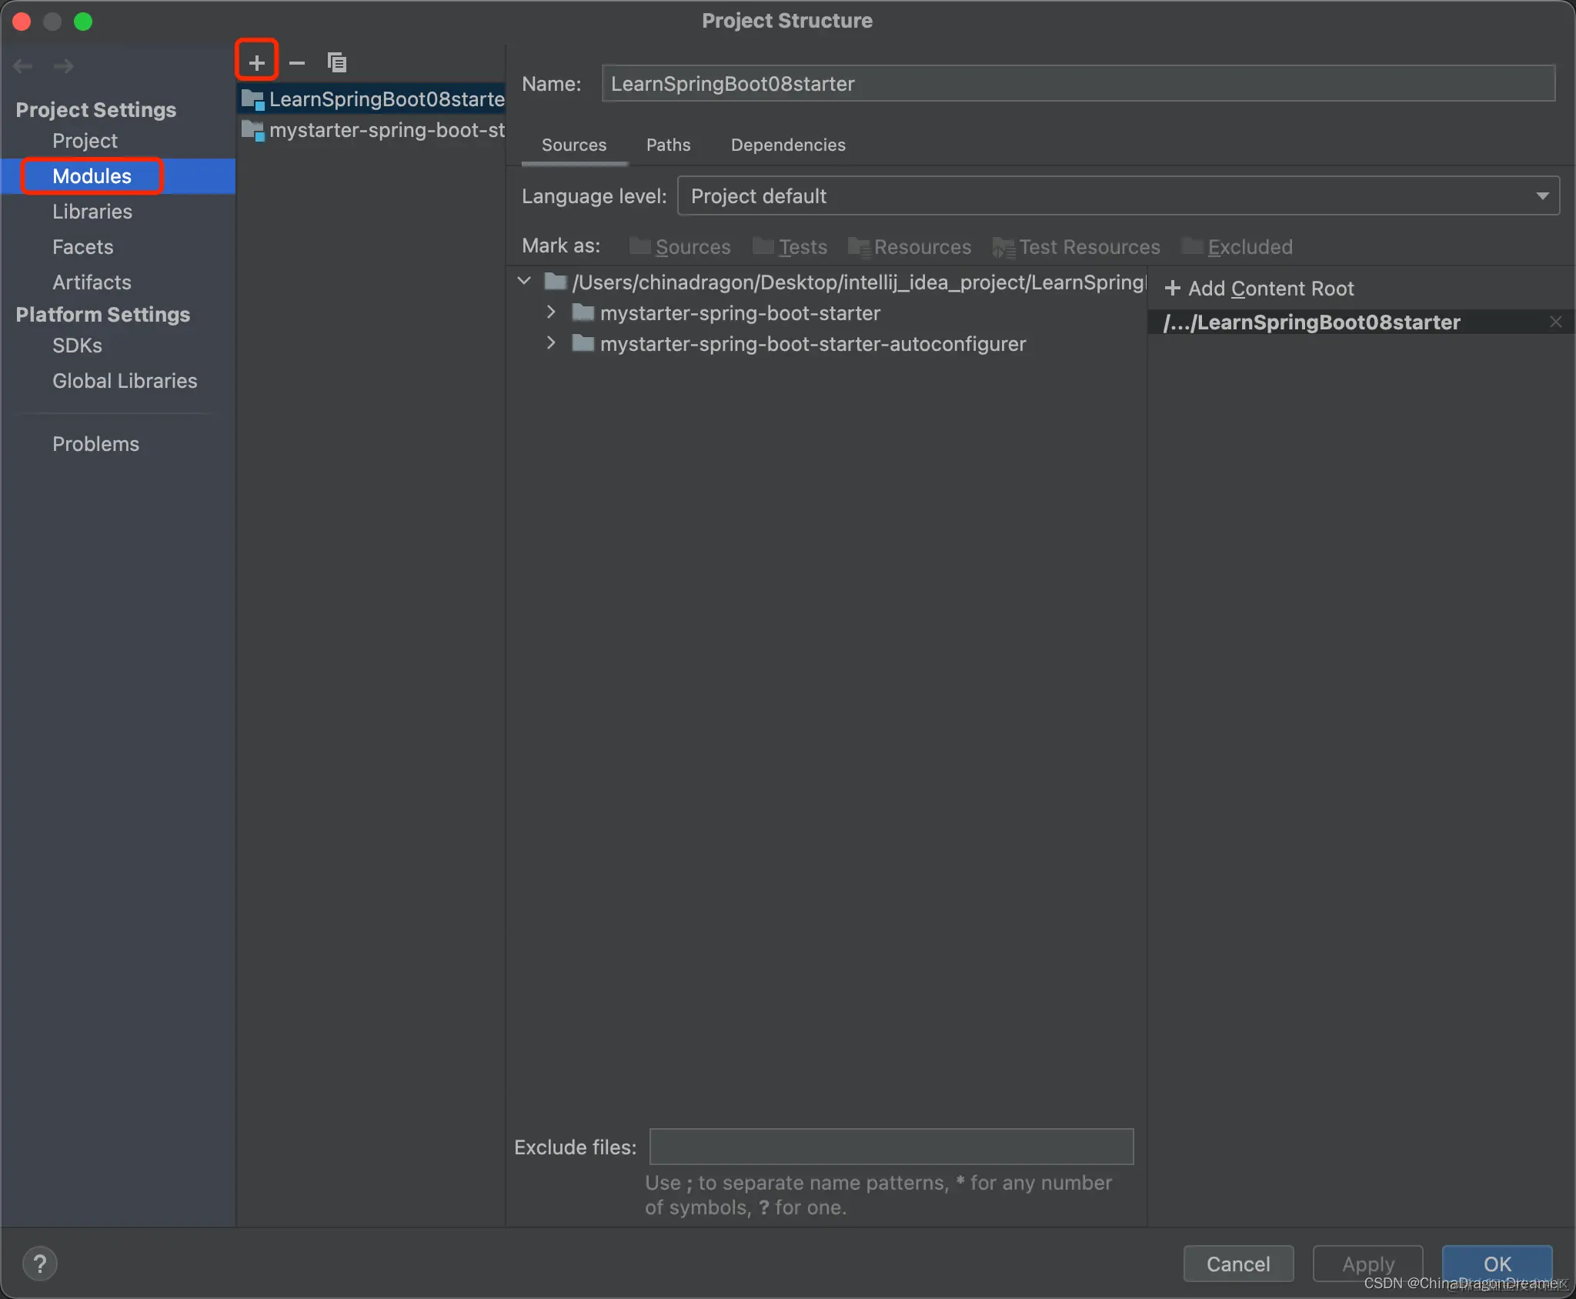
Task: Open help with the question mark icon
Action: (40, 1264)
